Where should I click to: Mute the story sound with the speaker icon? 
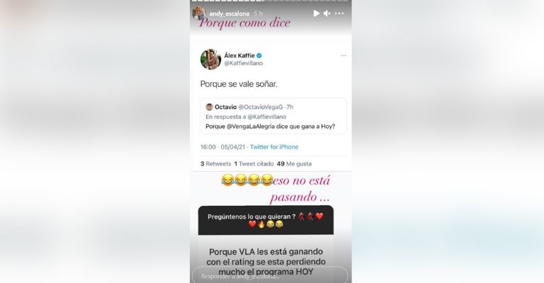pos(327,13)
